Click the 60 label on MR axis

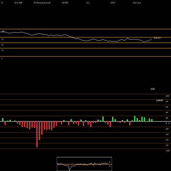(x=167, y=107)
